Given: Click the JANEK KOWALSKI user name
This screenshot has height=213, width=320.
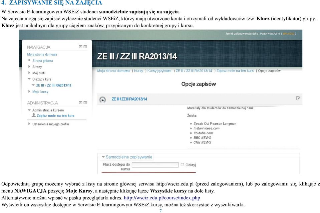Looking at the screenshot, I should [269, 34].
